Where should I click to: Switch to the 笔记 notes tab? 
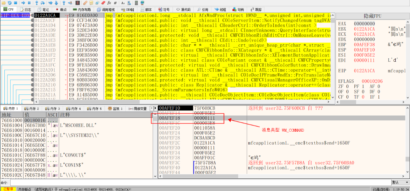click(x=43, y=9)
